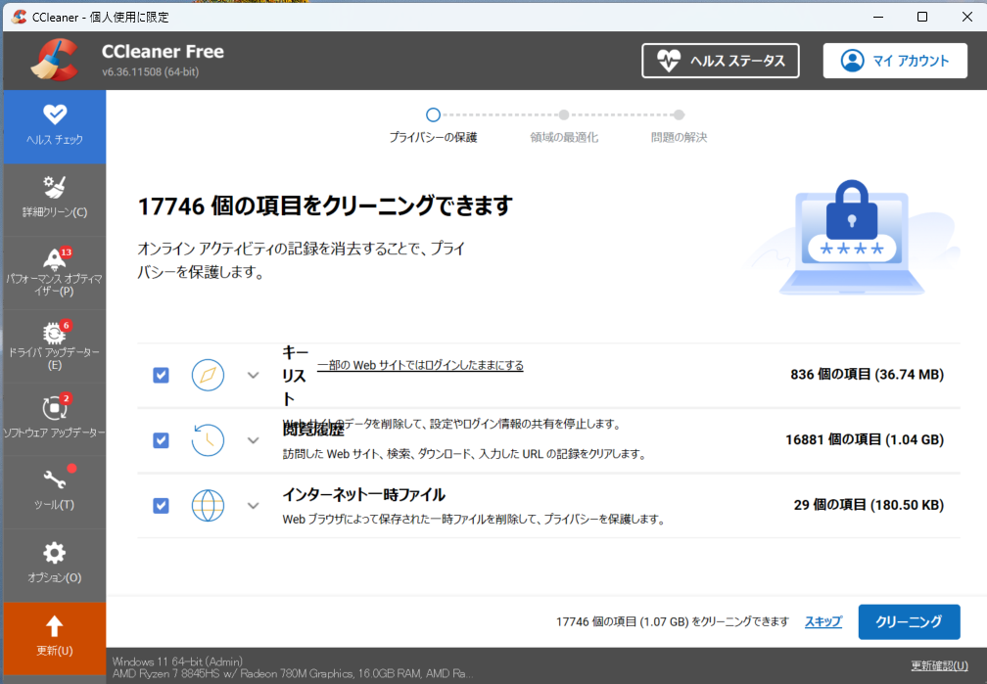Image resolution: width=987 pixels, height=684 pixels.
Task: Uncheck the 閲覧履歴 checkbox
Action: [x=162, y=439]
